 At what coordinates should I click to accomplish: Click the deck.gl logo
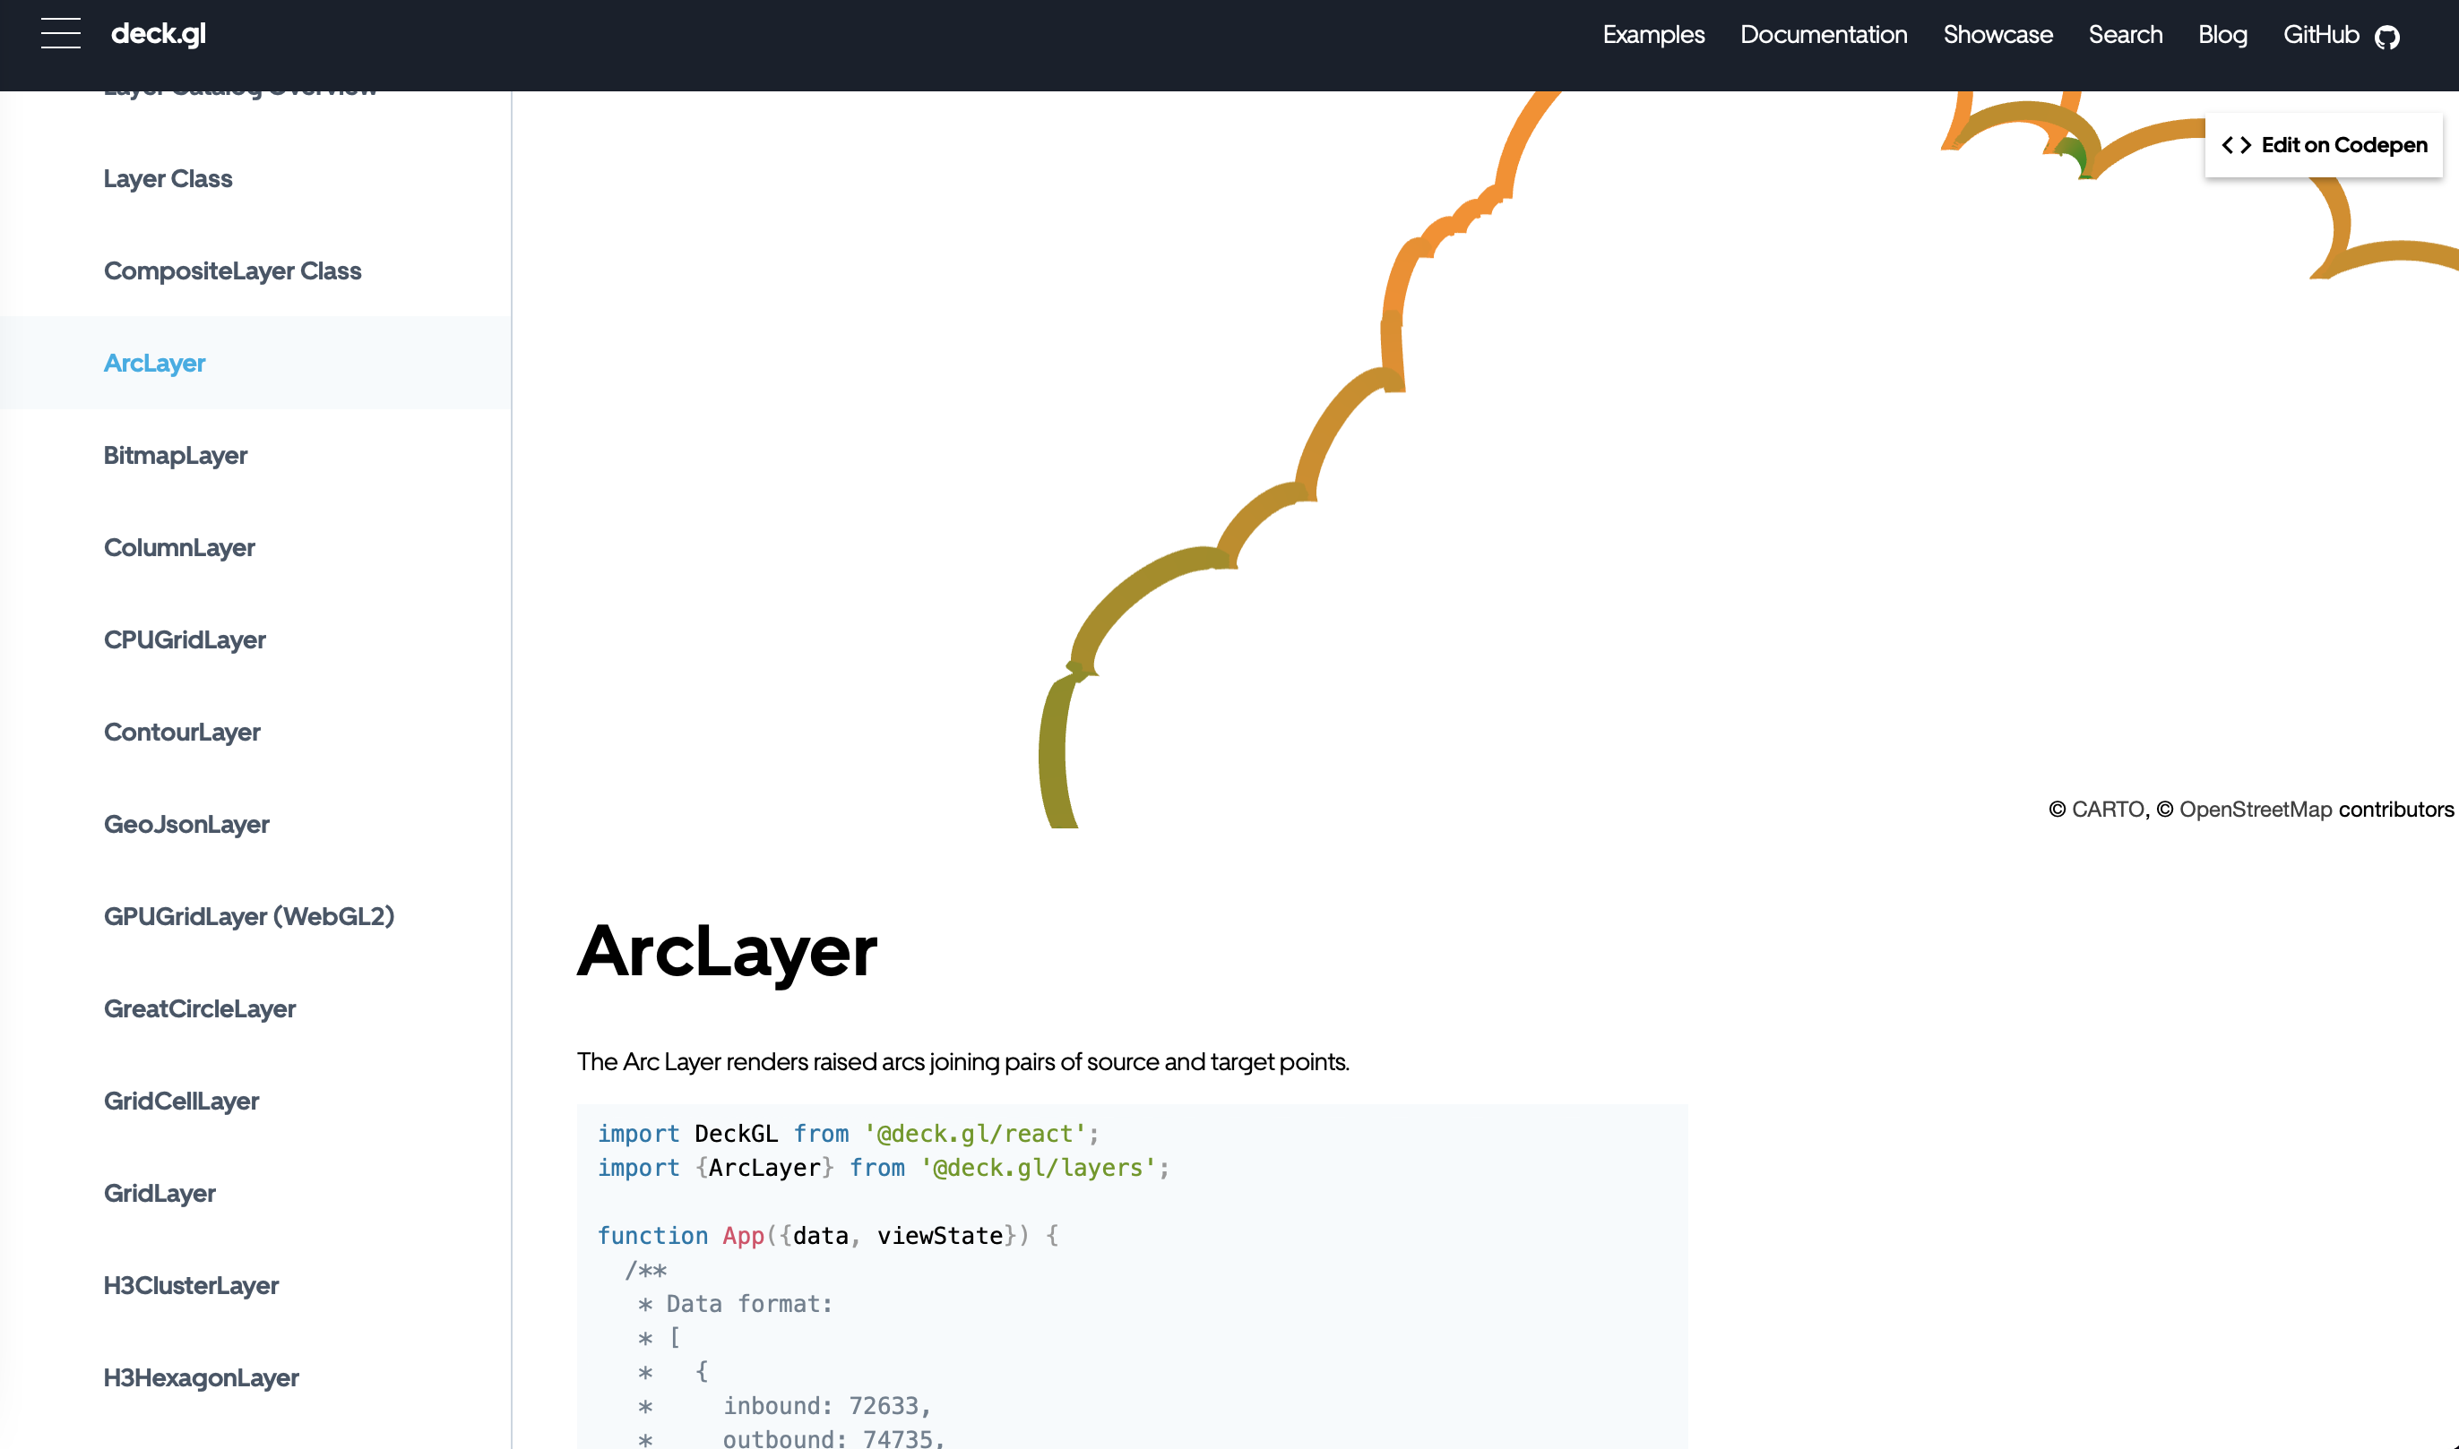coord(159,33)
